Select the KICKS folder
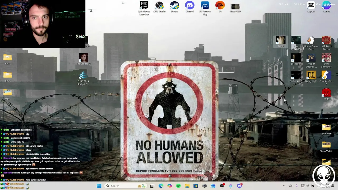338x190 pixels. (x=7, y=77)
